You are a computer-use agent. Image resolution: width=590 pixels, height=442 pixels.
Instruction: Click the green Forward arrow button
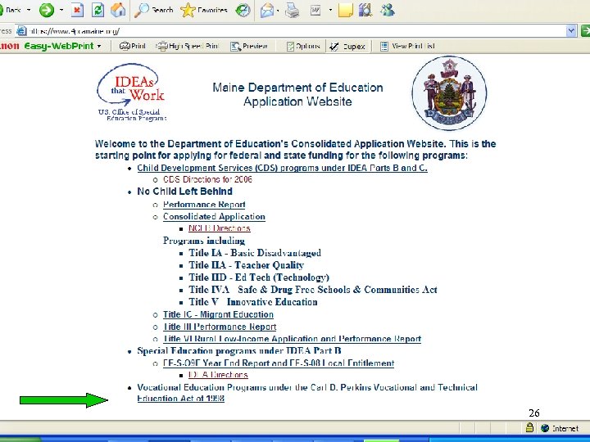tap(47, 10)
